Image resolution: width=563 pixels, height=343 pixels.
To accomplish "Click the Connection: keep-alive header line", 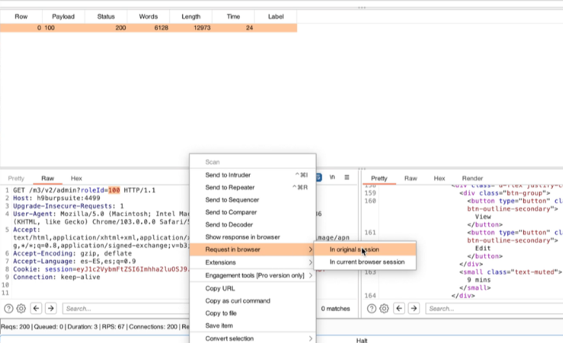I will pyautogui.click(x=57, y=277).
